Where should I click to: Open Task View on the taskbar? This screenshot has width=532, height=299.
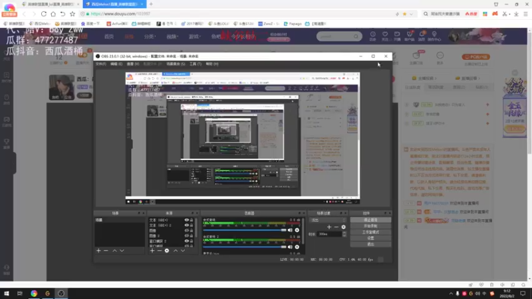click(20, 293)
